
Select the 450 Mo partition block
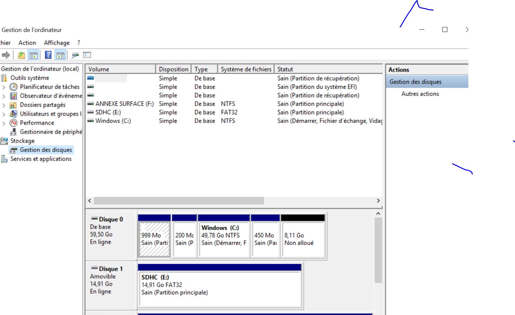(x=265, y=239)
